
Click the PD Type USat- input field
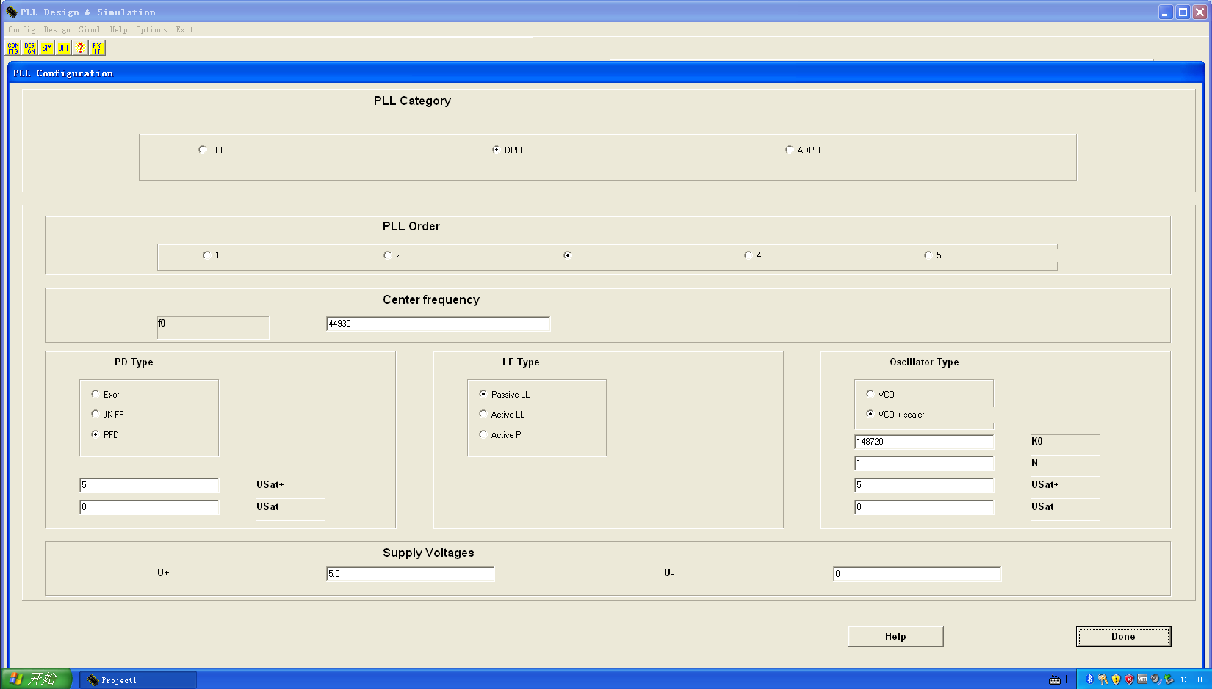click(149, 507)
